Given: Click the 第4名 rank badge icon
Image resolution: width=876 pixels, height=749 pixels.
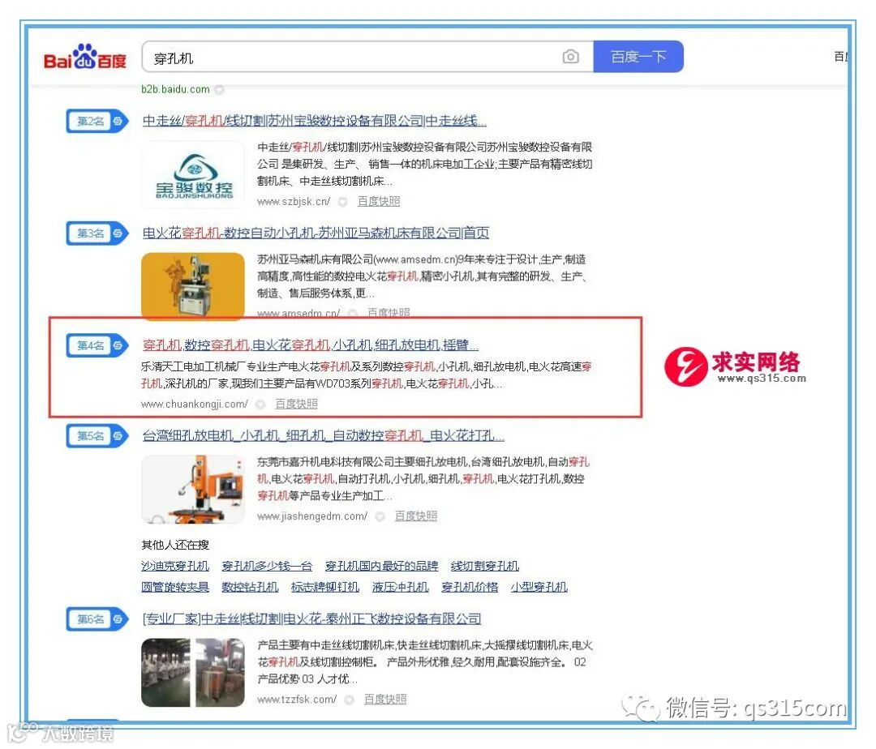Looking at the screenshot, I should click(x=98, y=345).
